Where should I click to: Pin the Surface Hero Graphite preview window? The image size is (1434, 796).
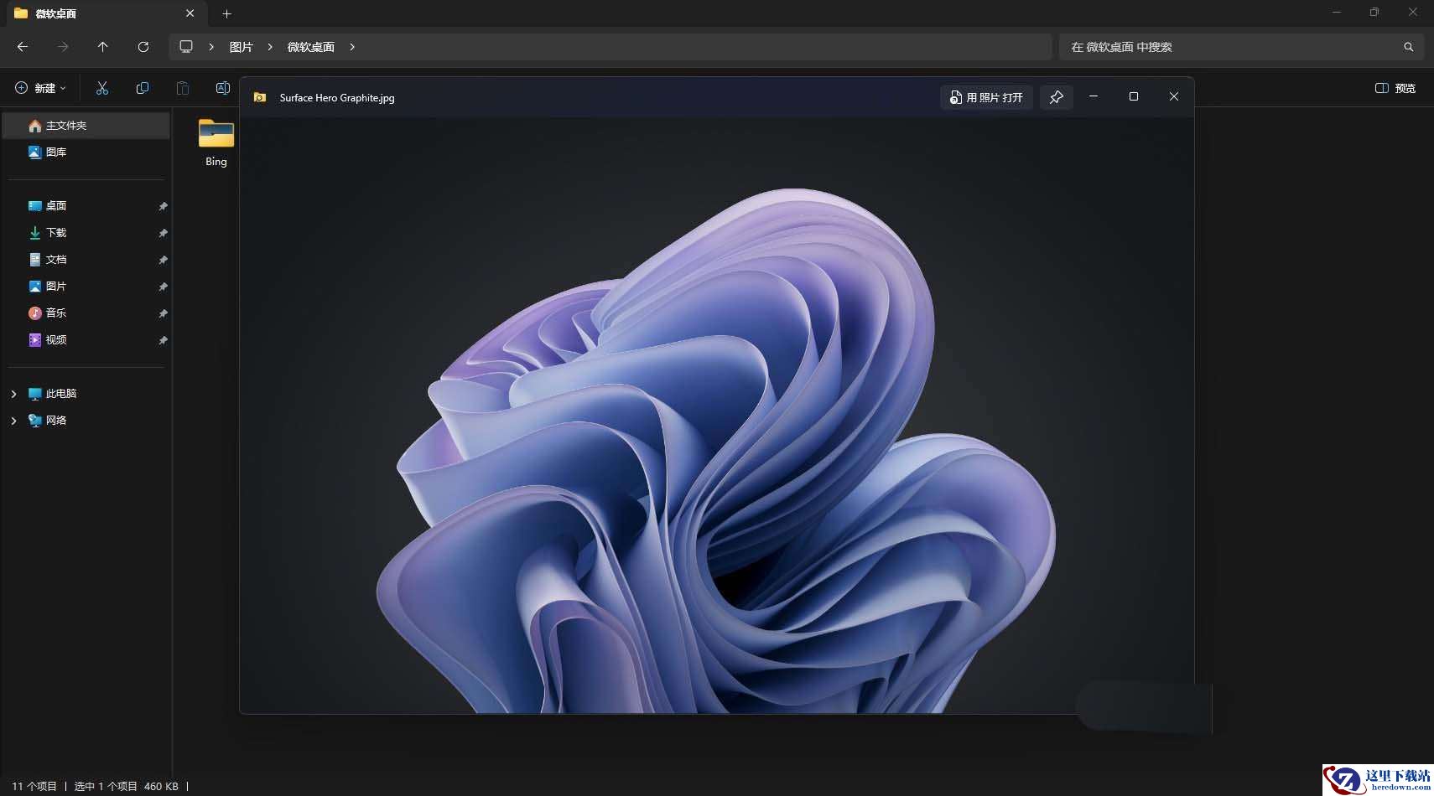click(1057, 97)
